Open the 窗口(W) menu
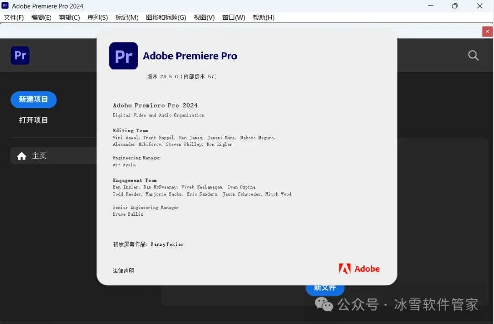Screen dimensions: 494x324 coord(233,17)
